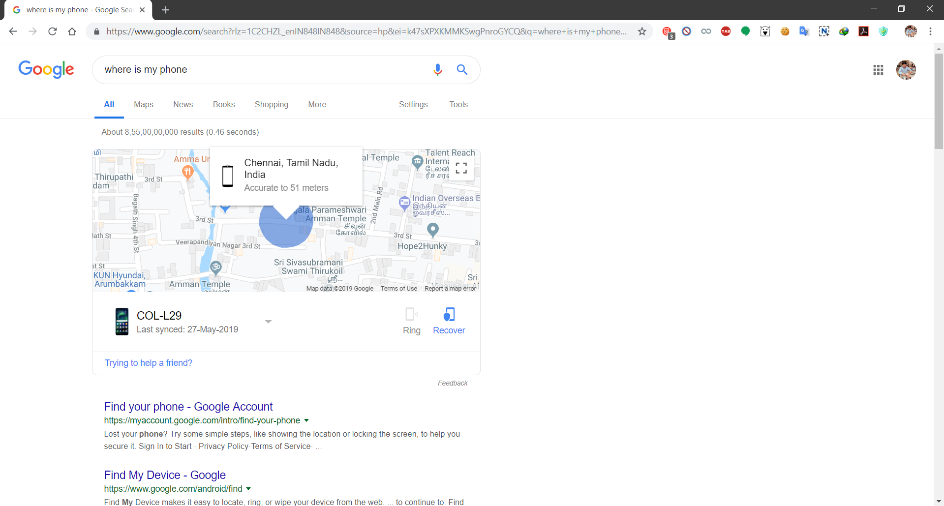Click the Adobe Acrobat extension icon
Image resolution: width=944 pixels, height=506 pixels.
point(863,31)
